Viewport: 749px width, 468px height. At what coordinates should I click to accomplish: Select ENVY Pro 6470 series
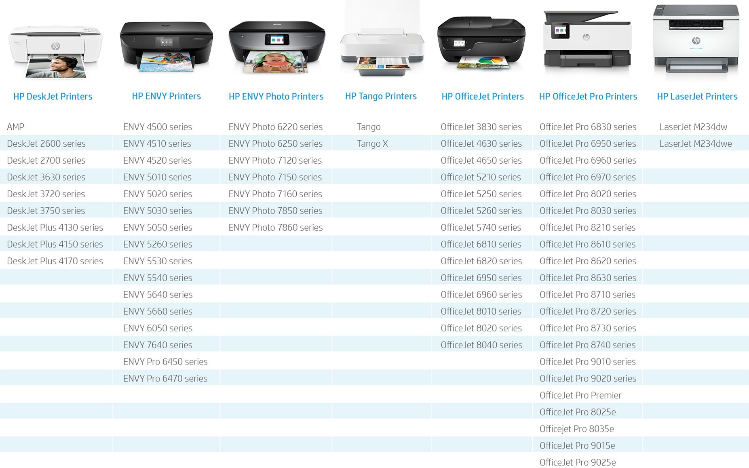pyautogui.click(x=165, y=378)
